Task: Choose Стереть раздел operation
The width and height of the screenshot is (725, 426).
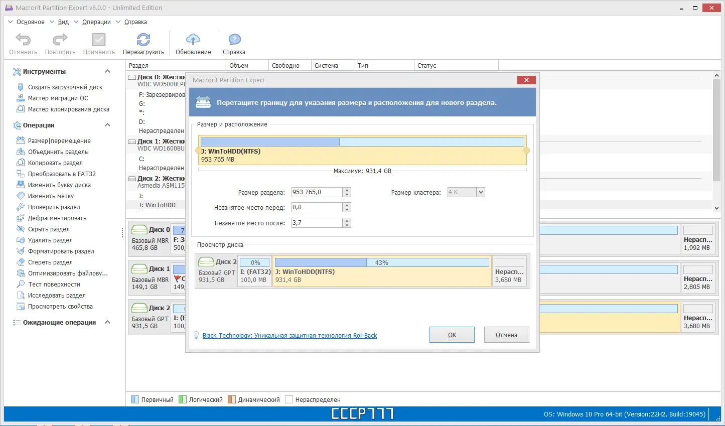Action: pyautogui.click(x=50, y=262)
